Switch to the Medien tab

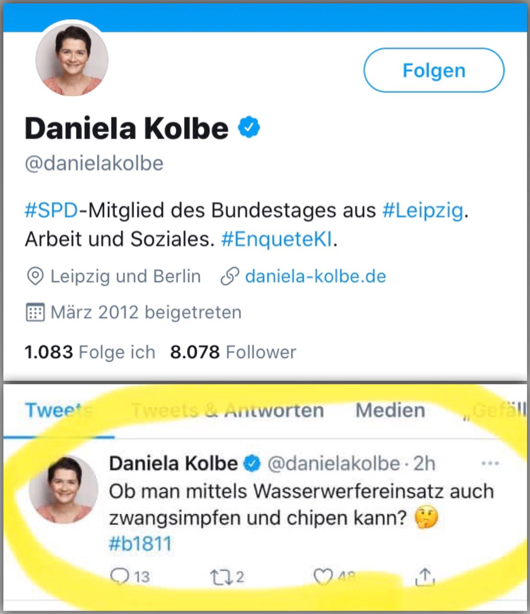coord(390,411)
